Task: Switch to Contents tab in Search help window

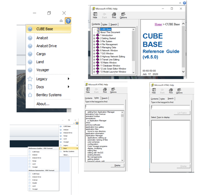Action: pyautogui.click(x=155, y=99)
